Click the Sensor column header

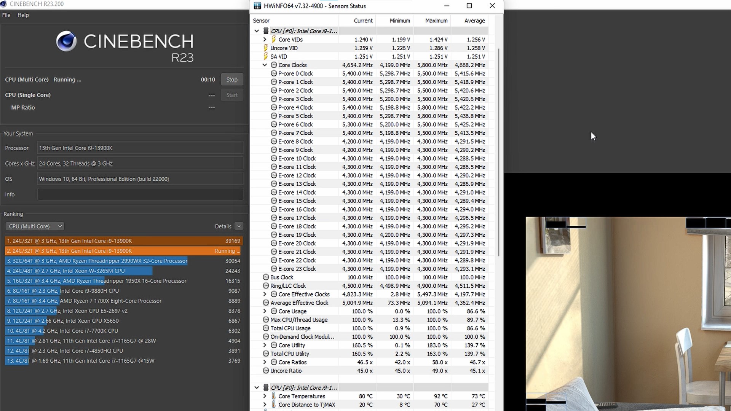(294, 21)
